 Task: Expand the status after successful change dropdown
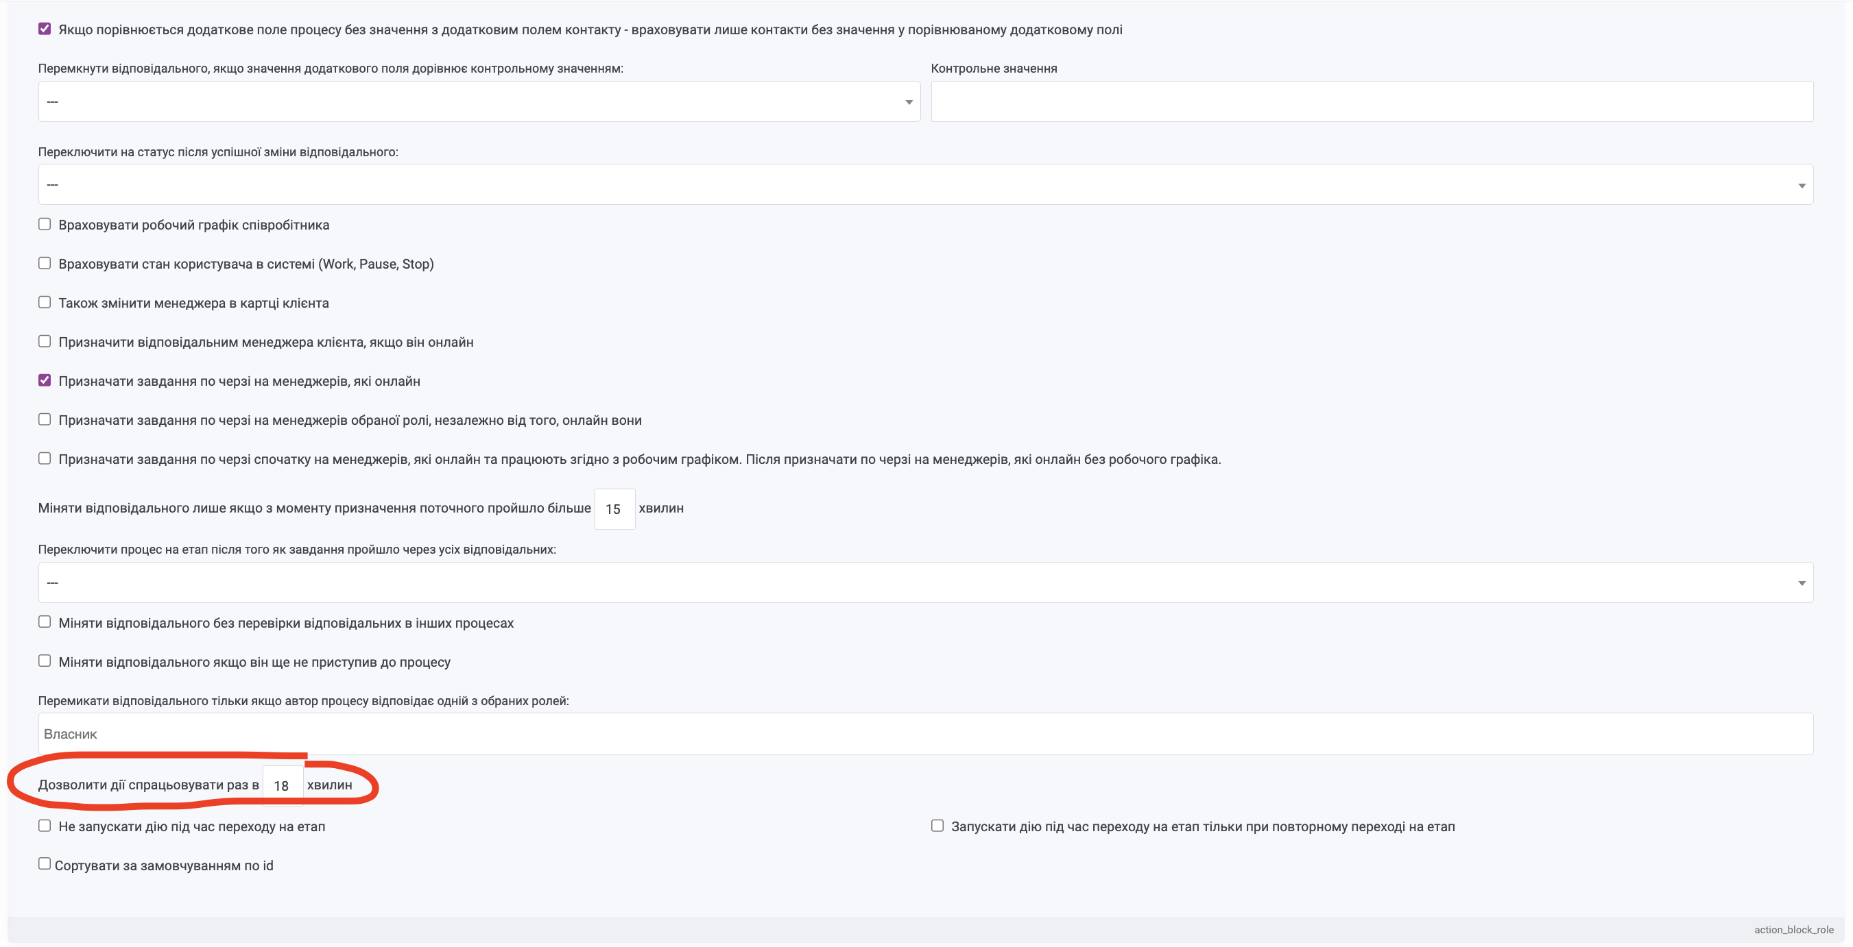click(925, 184)
